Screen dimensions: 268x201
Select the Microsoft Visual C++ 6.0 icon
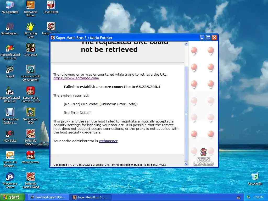pos(10,48)
